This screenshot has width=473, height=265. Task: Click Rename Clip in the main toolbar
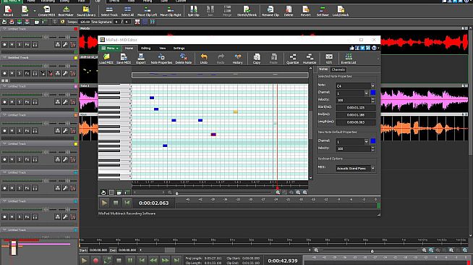(x=270, y=11)
